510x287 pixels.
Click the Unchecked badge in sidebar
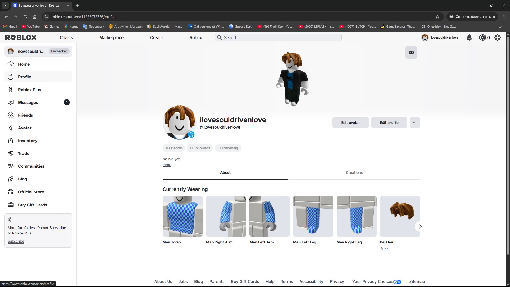[59, 51]
